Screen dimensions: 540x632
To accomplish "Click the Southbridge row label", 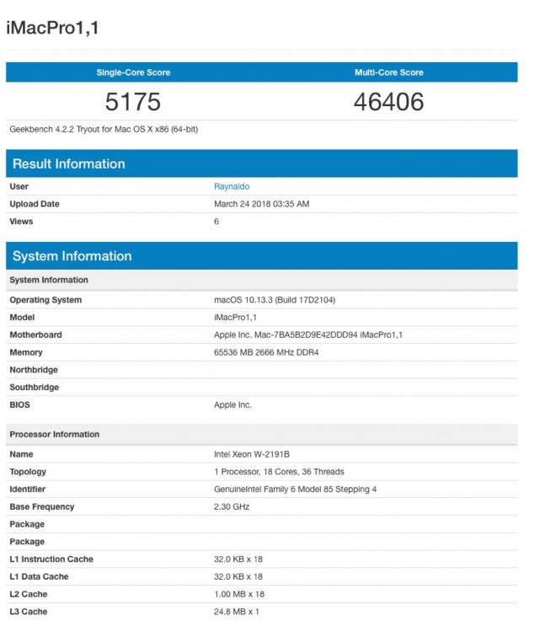I will pos(35,388).
